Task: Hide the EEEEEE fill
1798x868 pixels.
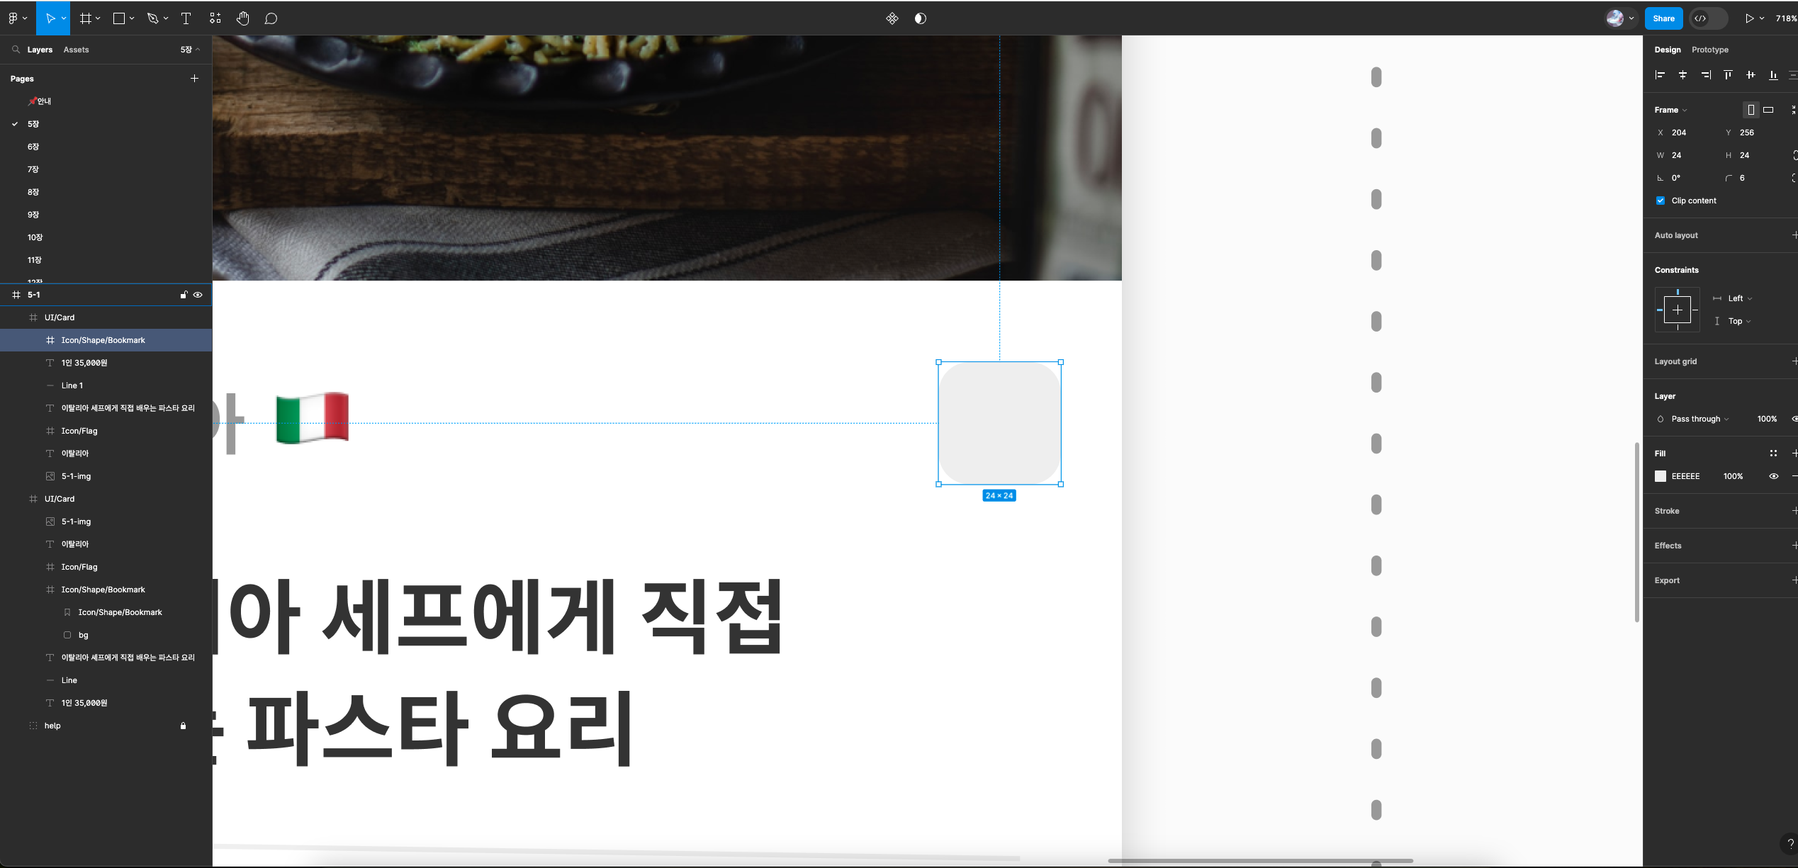Action: [x=1773, y=476]
